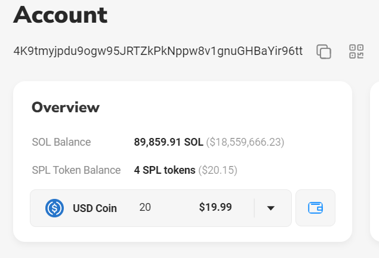Click the SOL Balance label
This screenshot has width=379, height=258.
tap(61, 142)
